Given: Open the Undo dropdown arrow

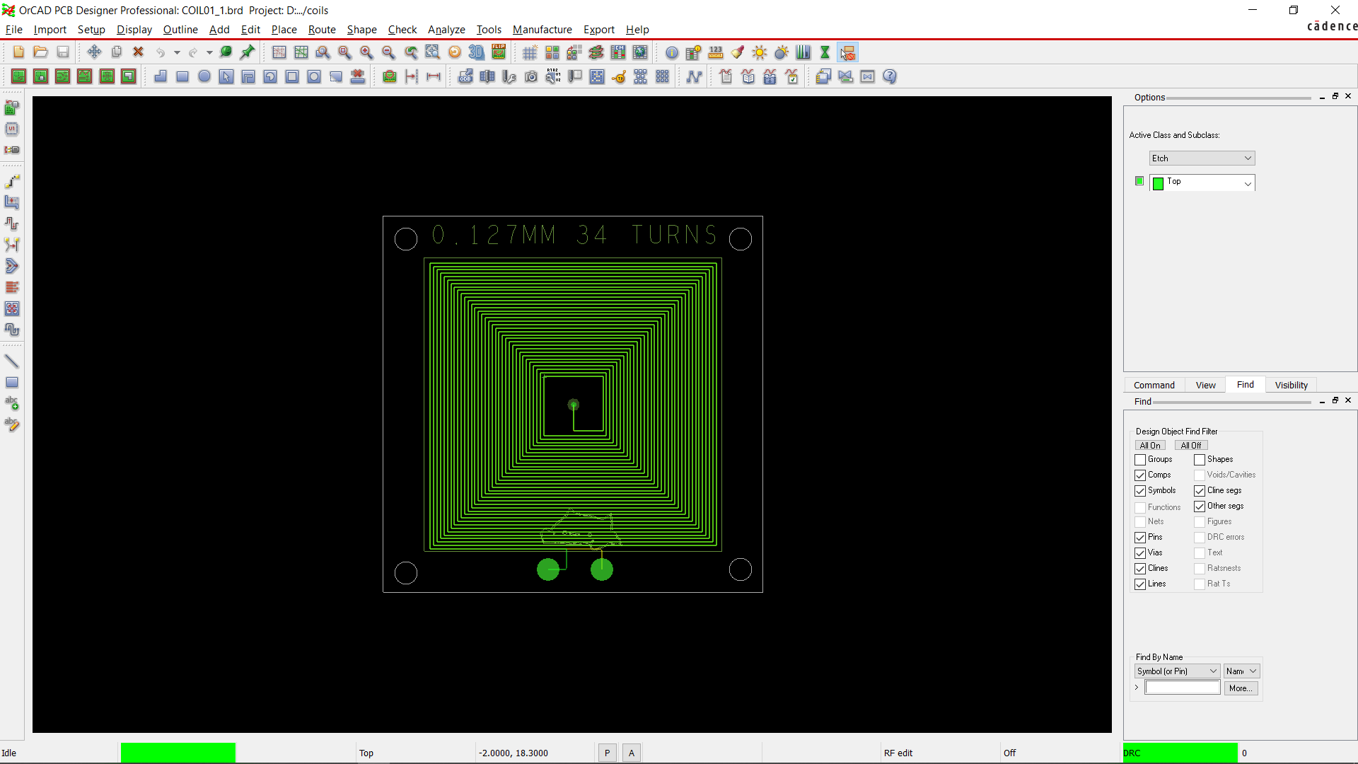Looking at the screenshot, I should pyautogui.click(x=177, y=52).
